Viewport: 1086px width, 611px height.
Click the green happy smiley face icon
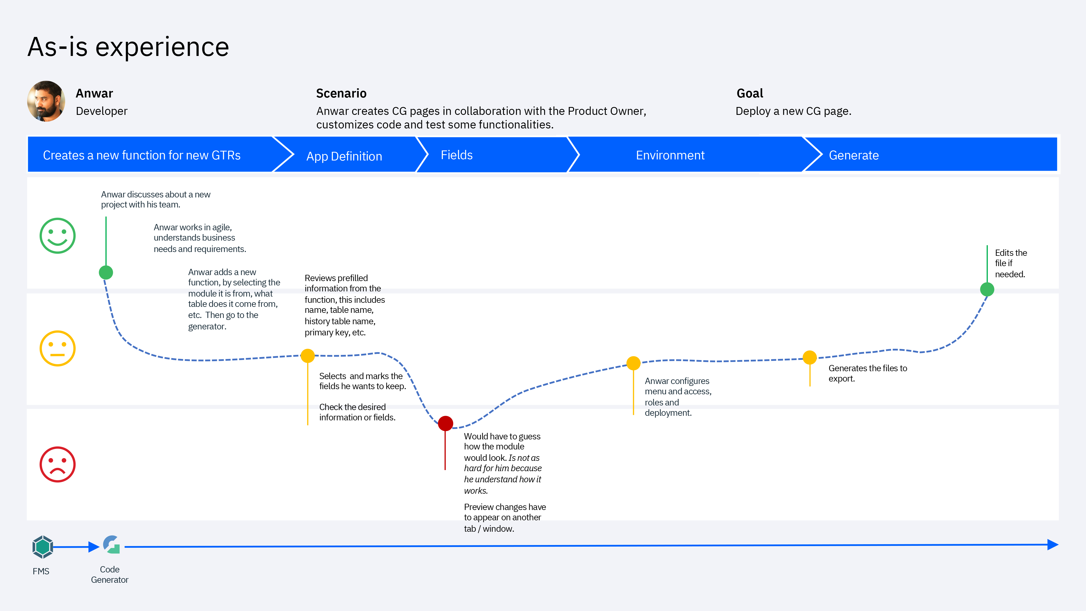57,236
